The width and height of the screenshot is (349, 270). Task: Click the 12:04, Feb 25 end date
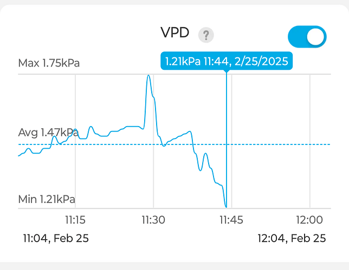[x=292, y=238]
